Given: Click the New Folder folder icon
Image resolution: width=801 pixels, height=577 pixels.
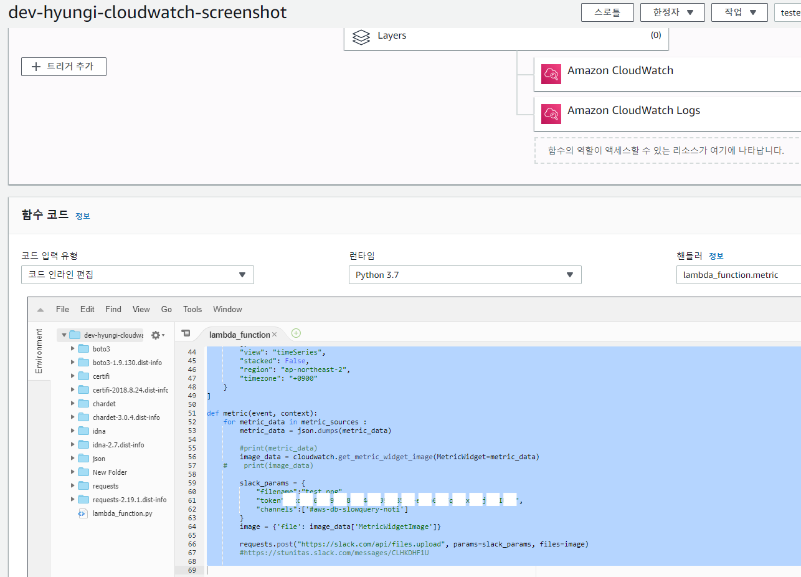Looking at the screenshot, I should coord(83,472).
